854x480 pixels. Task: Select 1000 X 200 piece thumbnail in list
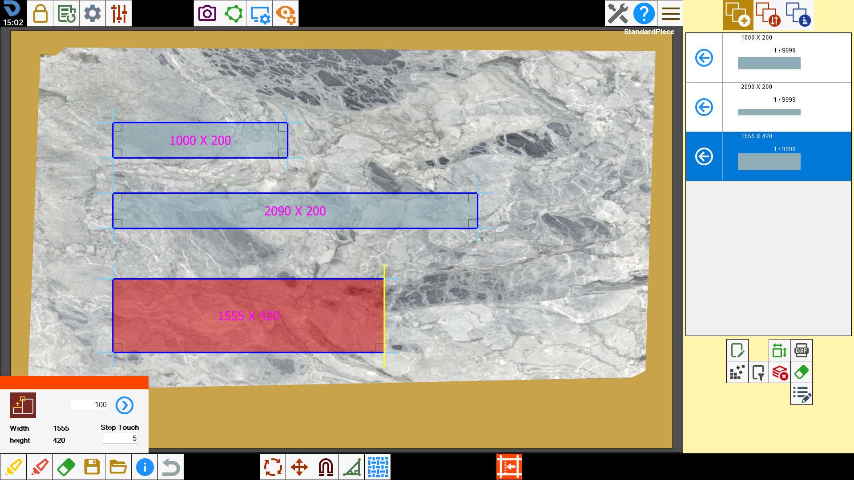pyautogui.click(x=769, y=63)
